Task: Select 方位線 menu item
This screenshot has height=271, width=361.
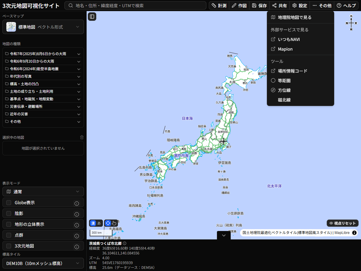Action: 301,90
